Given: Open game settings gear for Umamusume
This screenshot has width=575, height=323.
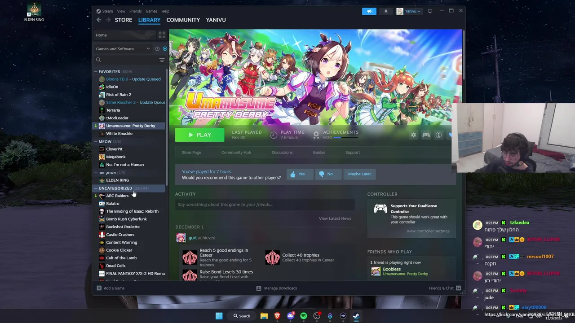Looking at the screenshot, I should pos(413,135).
